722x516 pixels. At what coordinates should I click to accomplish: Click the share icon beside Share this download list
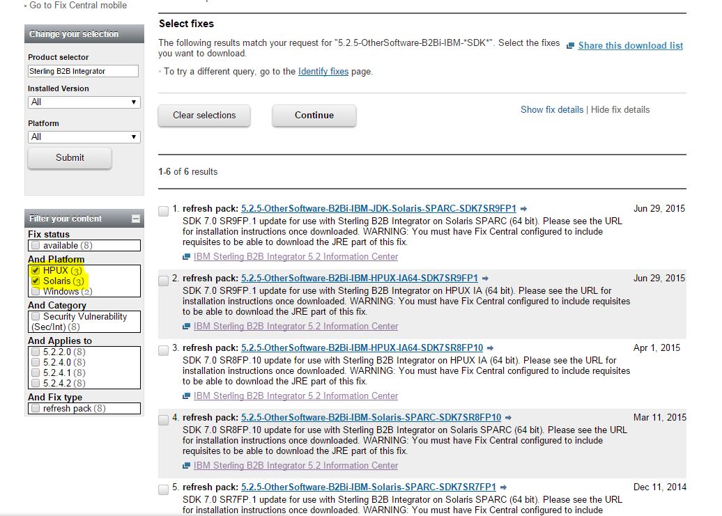pyautogui.click(x=570, y=46)
